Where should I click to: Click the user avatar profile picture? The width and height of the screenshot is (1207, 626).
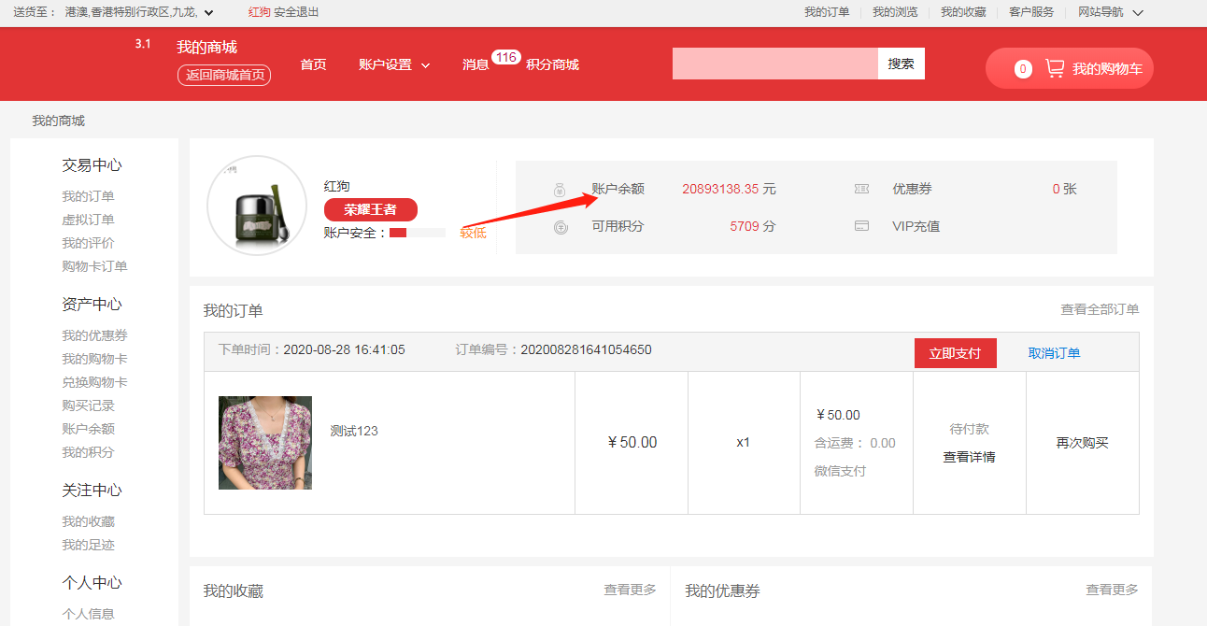pos(257,206)
